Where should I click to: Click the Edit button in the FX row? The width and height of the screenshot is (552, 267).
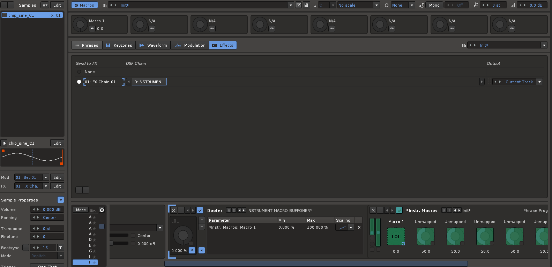point(57,186)
